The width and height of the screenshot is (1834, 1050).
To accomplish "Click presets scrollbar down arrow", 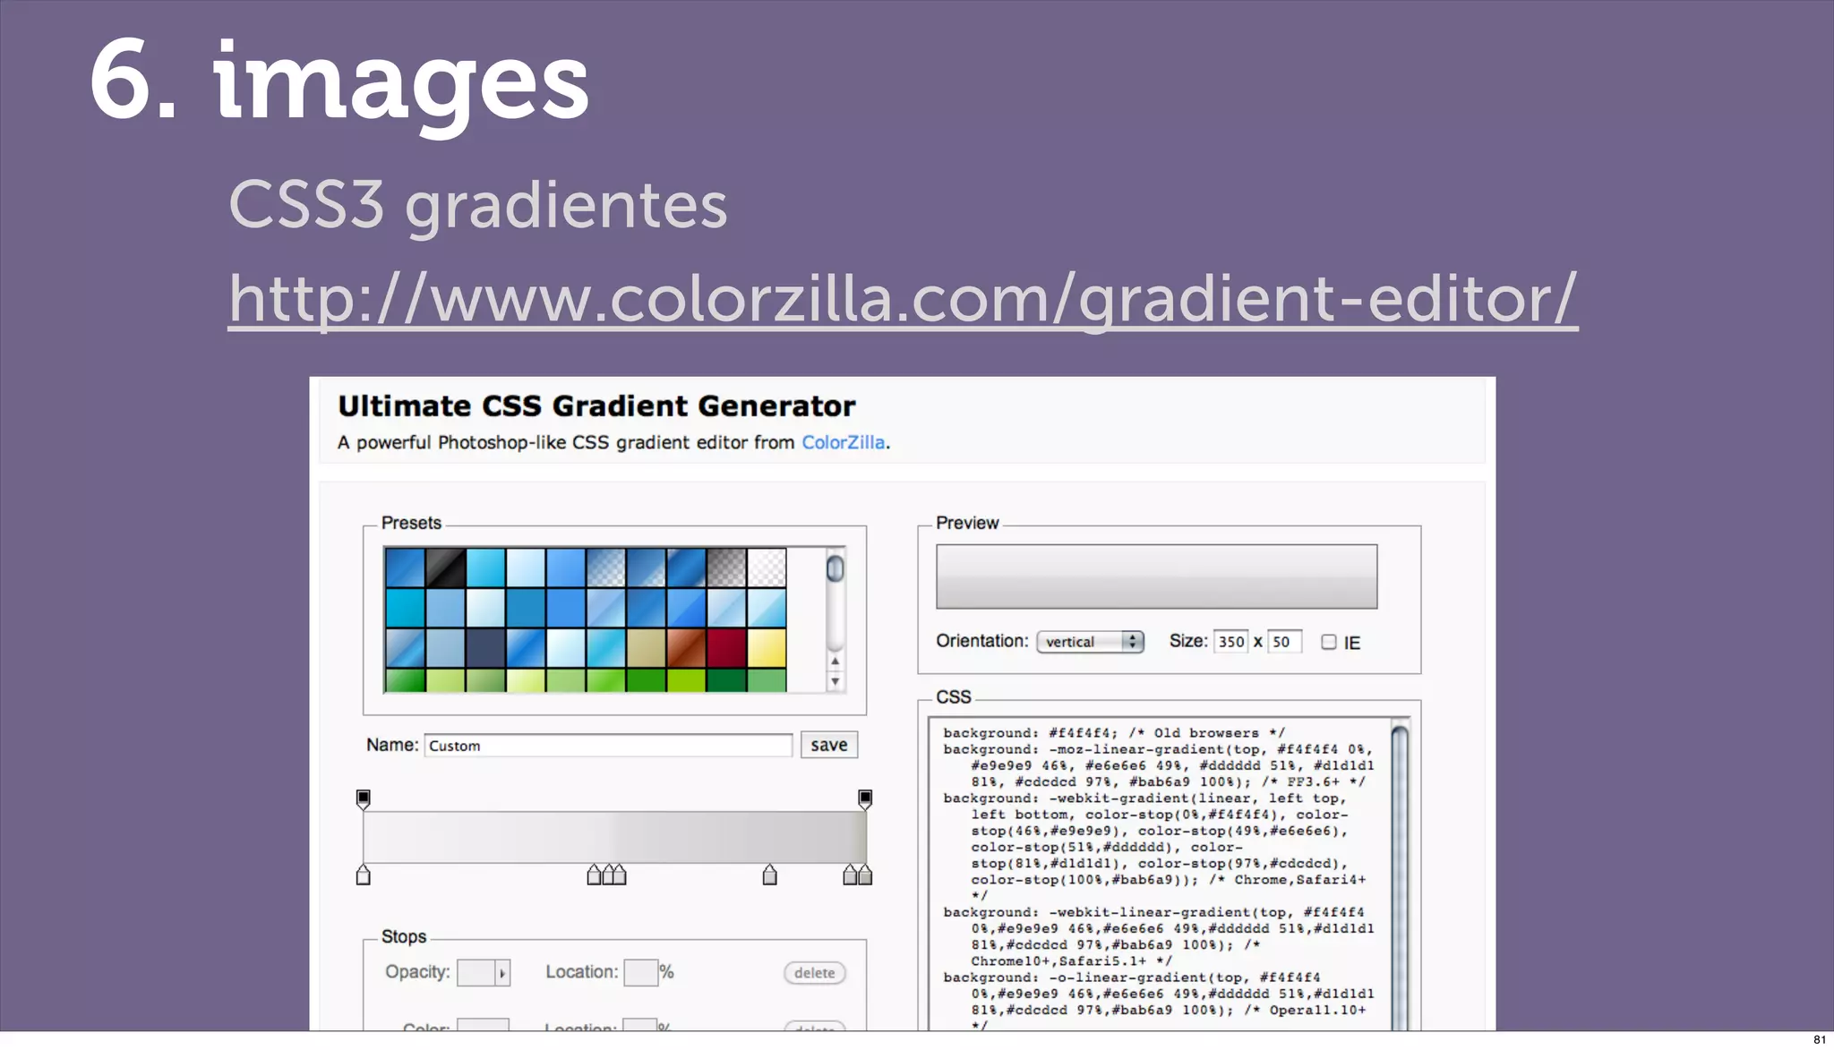I will [x=835, y=681].
